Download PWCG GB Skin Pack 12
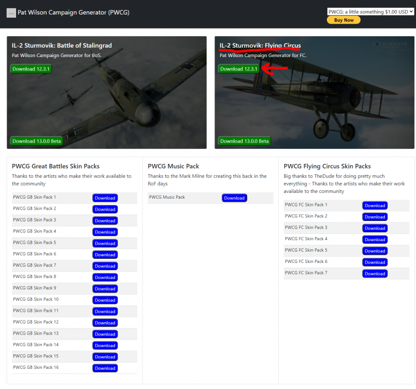Screen dimensions: 416x389 click(x=105, y=323)
